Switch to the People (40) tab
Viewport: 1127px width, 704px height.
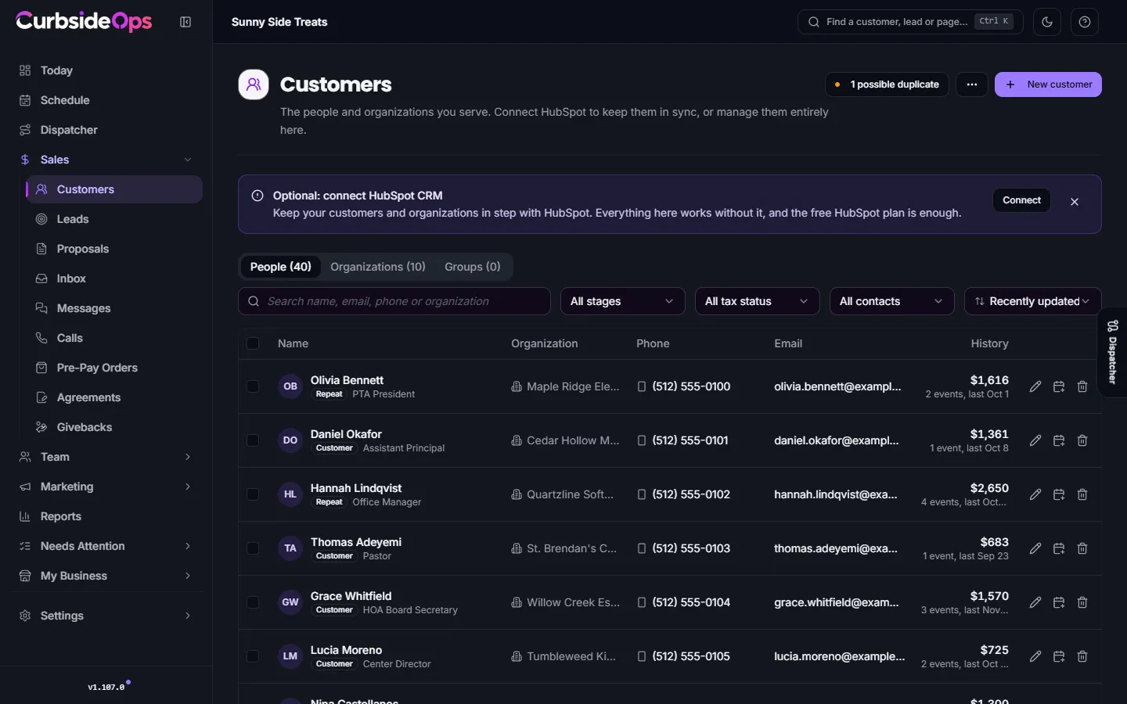point(280,267)
